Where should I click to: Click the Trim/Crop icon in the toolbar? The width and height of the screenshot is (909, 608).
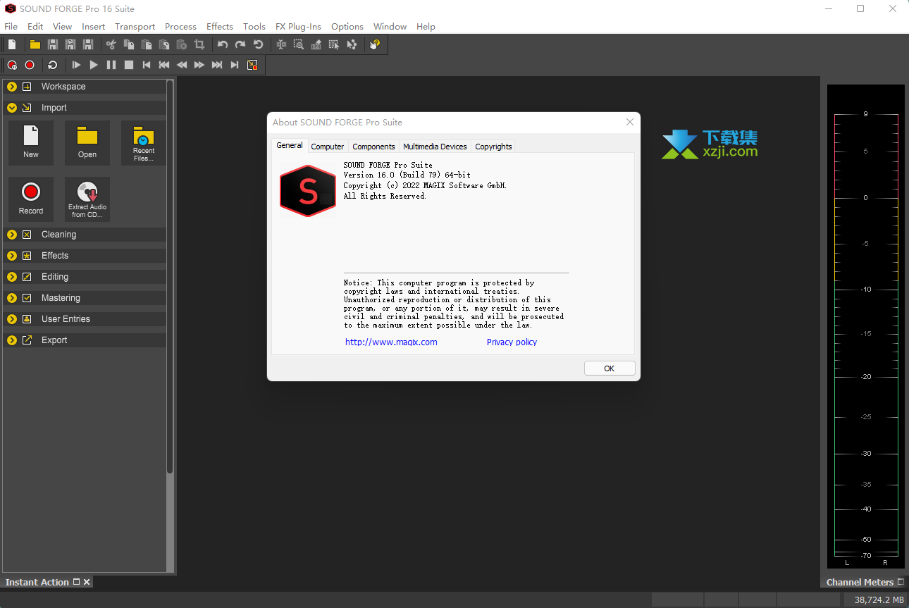pos(199,44)
